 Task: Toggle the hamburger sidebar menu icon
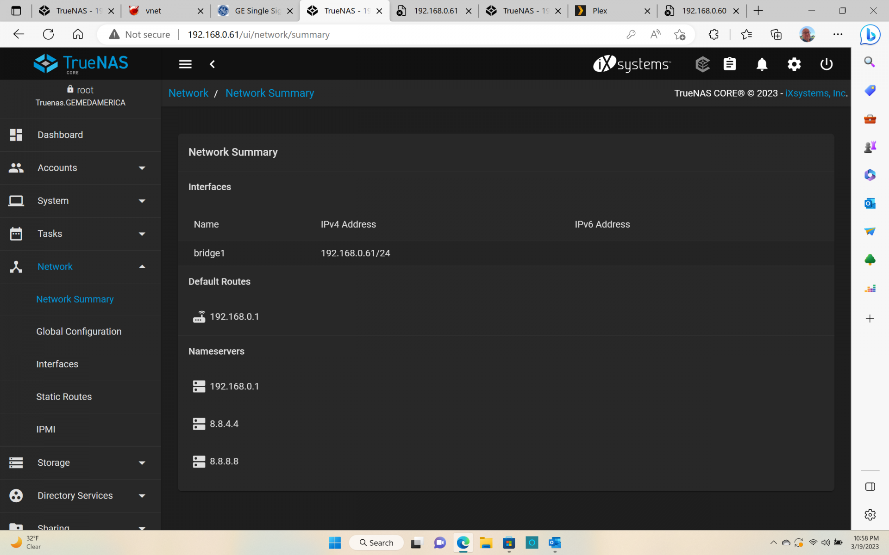pyautogui.click(x=185, y=64)
